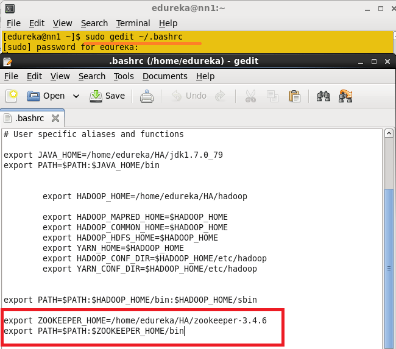Open the gedit View menu
The image size is (396, 349).
coord(60,76)
